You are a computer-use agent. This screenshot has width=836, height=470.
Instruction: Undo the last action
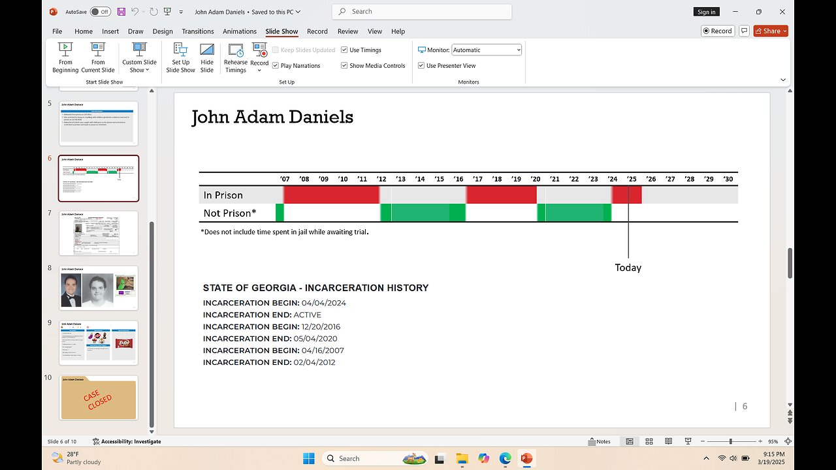click(x=135, y=12)
